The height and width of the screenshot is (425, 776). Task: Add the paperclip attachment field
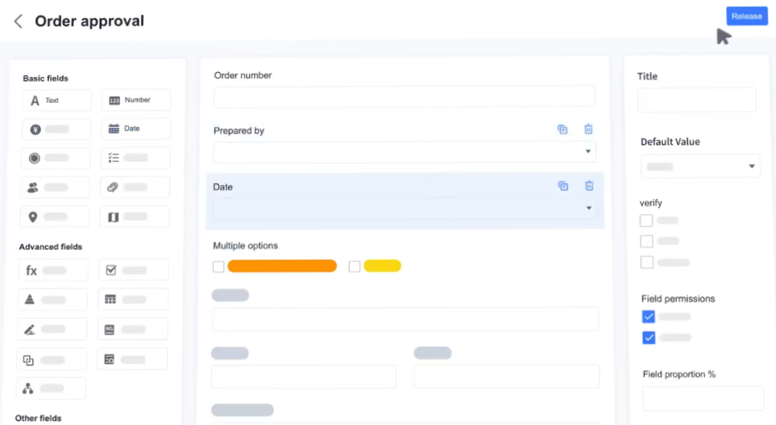click(135, 188)
